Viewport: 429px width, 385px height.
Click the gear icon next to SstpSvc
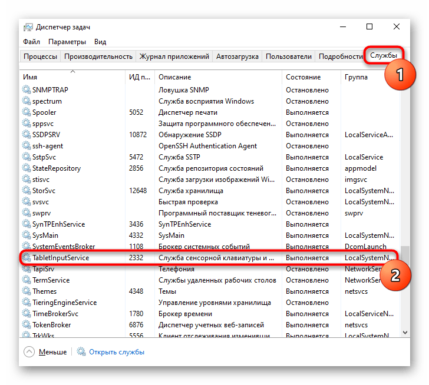click(x=27, y=157)
